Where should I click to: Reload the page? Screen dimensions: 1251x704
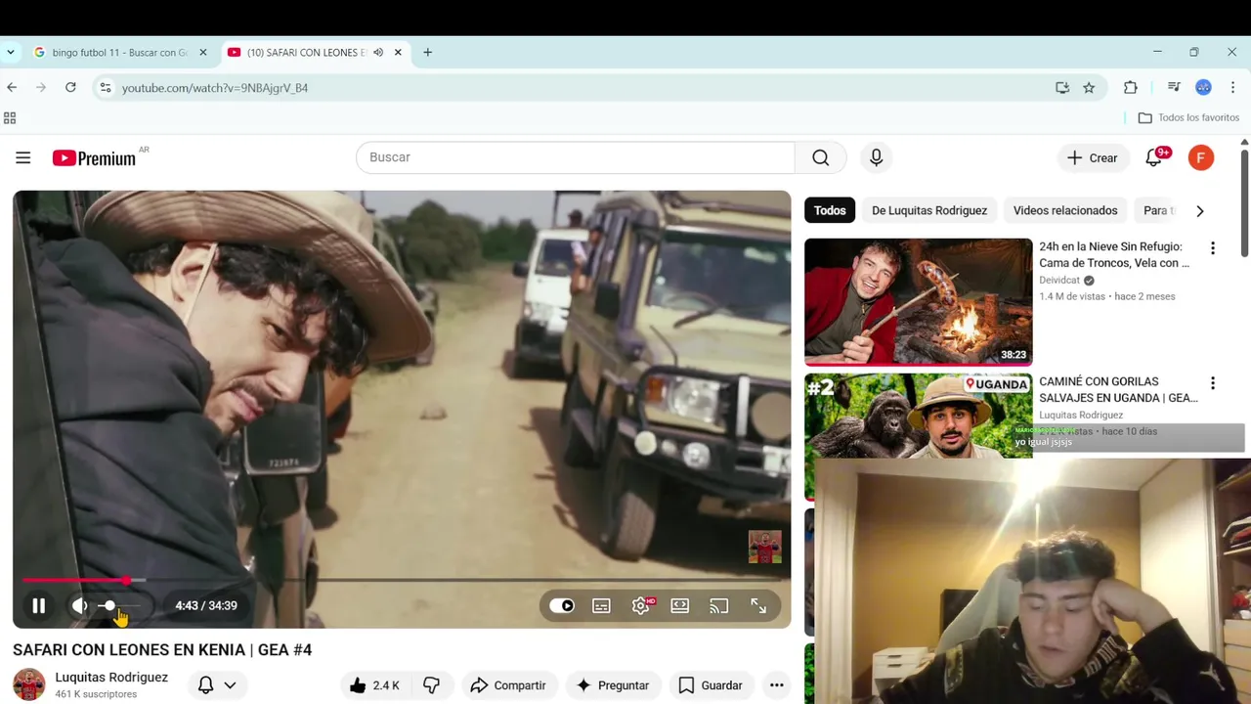click(x=70, y=87)
